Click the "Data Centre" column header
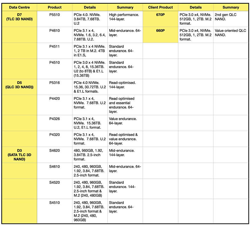 click(x=19, y=7)
